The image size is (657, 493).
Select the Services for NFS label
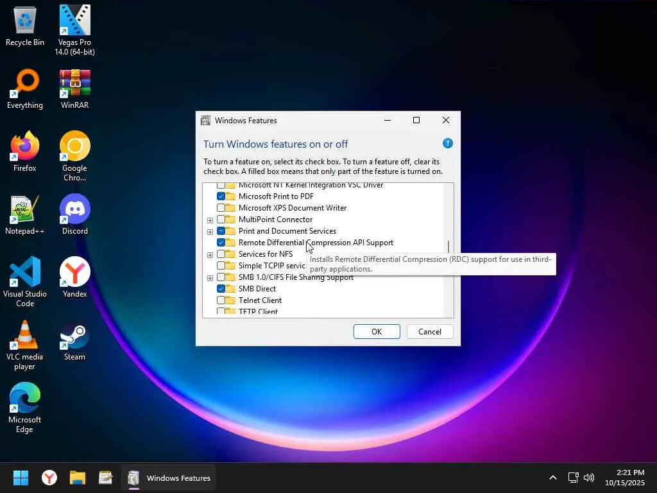pos(265,254)
